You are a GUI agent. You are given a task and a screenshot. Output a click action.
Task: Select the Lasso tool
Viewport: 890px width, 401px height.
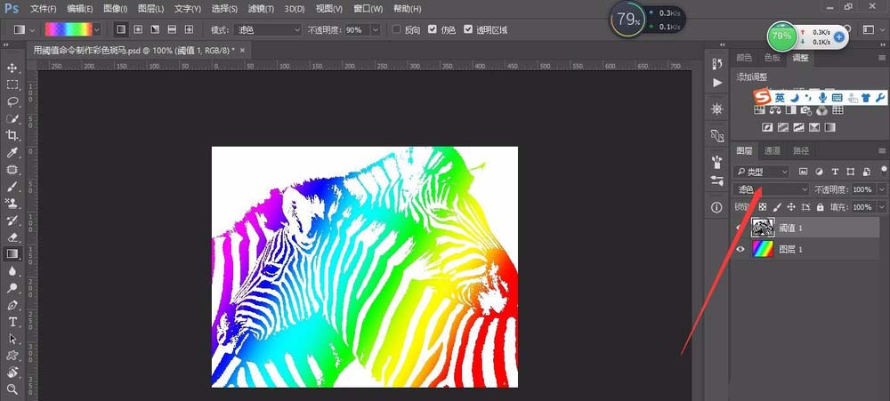pyautogui.click(x=12, y=101)
